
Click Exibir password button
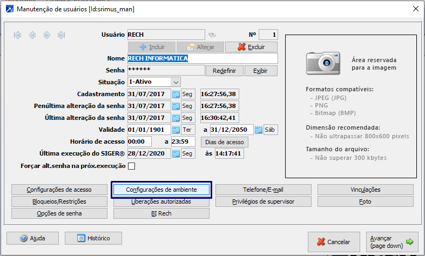tap(261, 71)
